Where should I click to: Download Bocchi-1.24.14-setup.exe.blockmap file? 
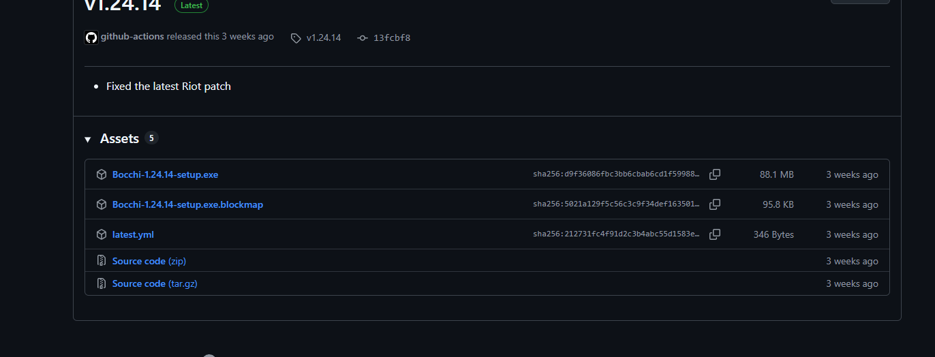[x=187, y=204]
